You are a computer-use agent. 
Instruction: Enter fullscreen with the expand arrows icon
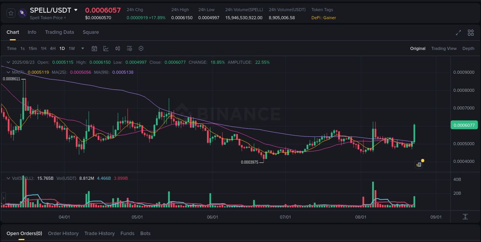pyautogui.click(x=458, y=33)
